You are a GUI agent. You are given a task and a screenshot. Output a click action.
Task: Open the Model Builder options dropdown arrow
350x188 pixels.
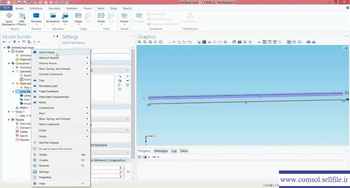point(54,36)
